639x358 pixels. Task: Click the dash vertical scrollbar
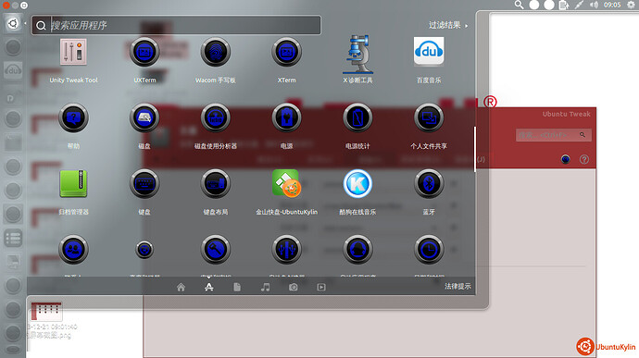pos(475,150)
